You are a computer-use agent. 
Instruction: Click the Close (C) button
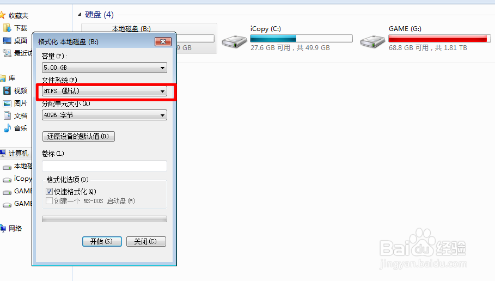[x=146, y=242]
